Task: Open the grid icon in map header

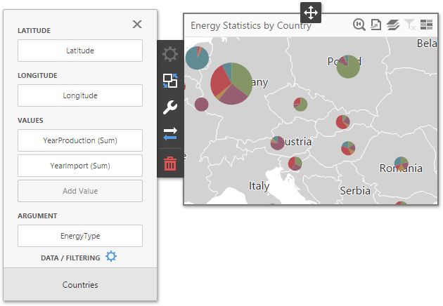Action: coord(426,25)
